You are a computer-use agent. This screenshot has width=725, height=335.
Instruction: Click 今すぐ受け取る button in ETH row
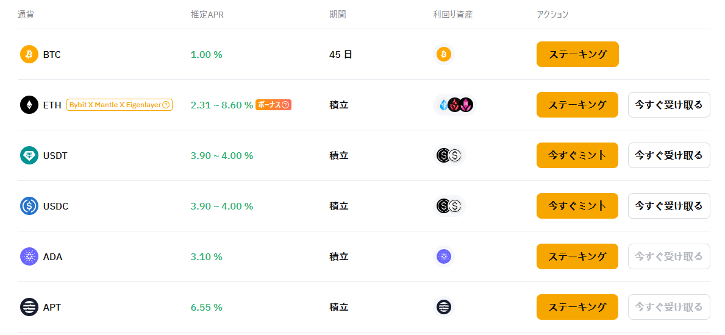[x=669, y=105]
